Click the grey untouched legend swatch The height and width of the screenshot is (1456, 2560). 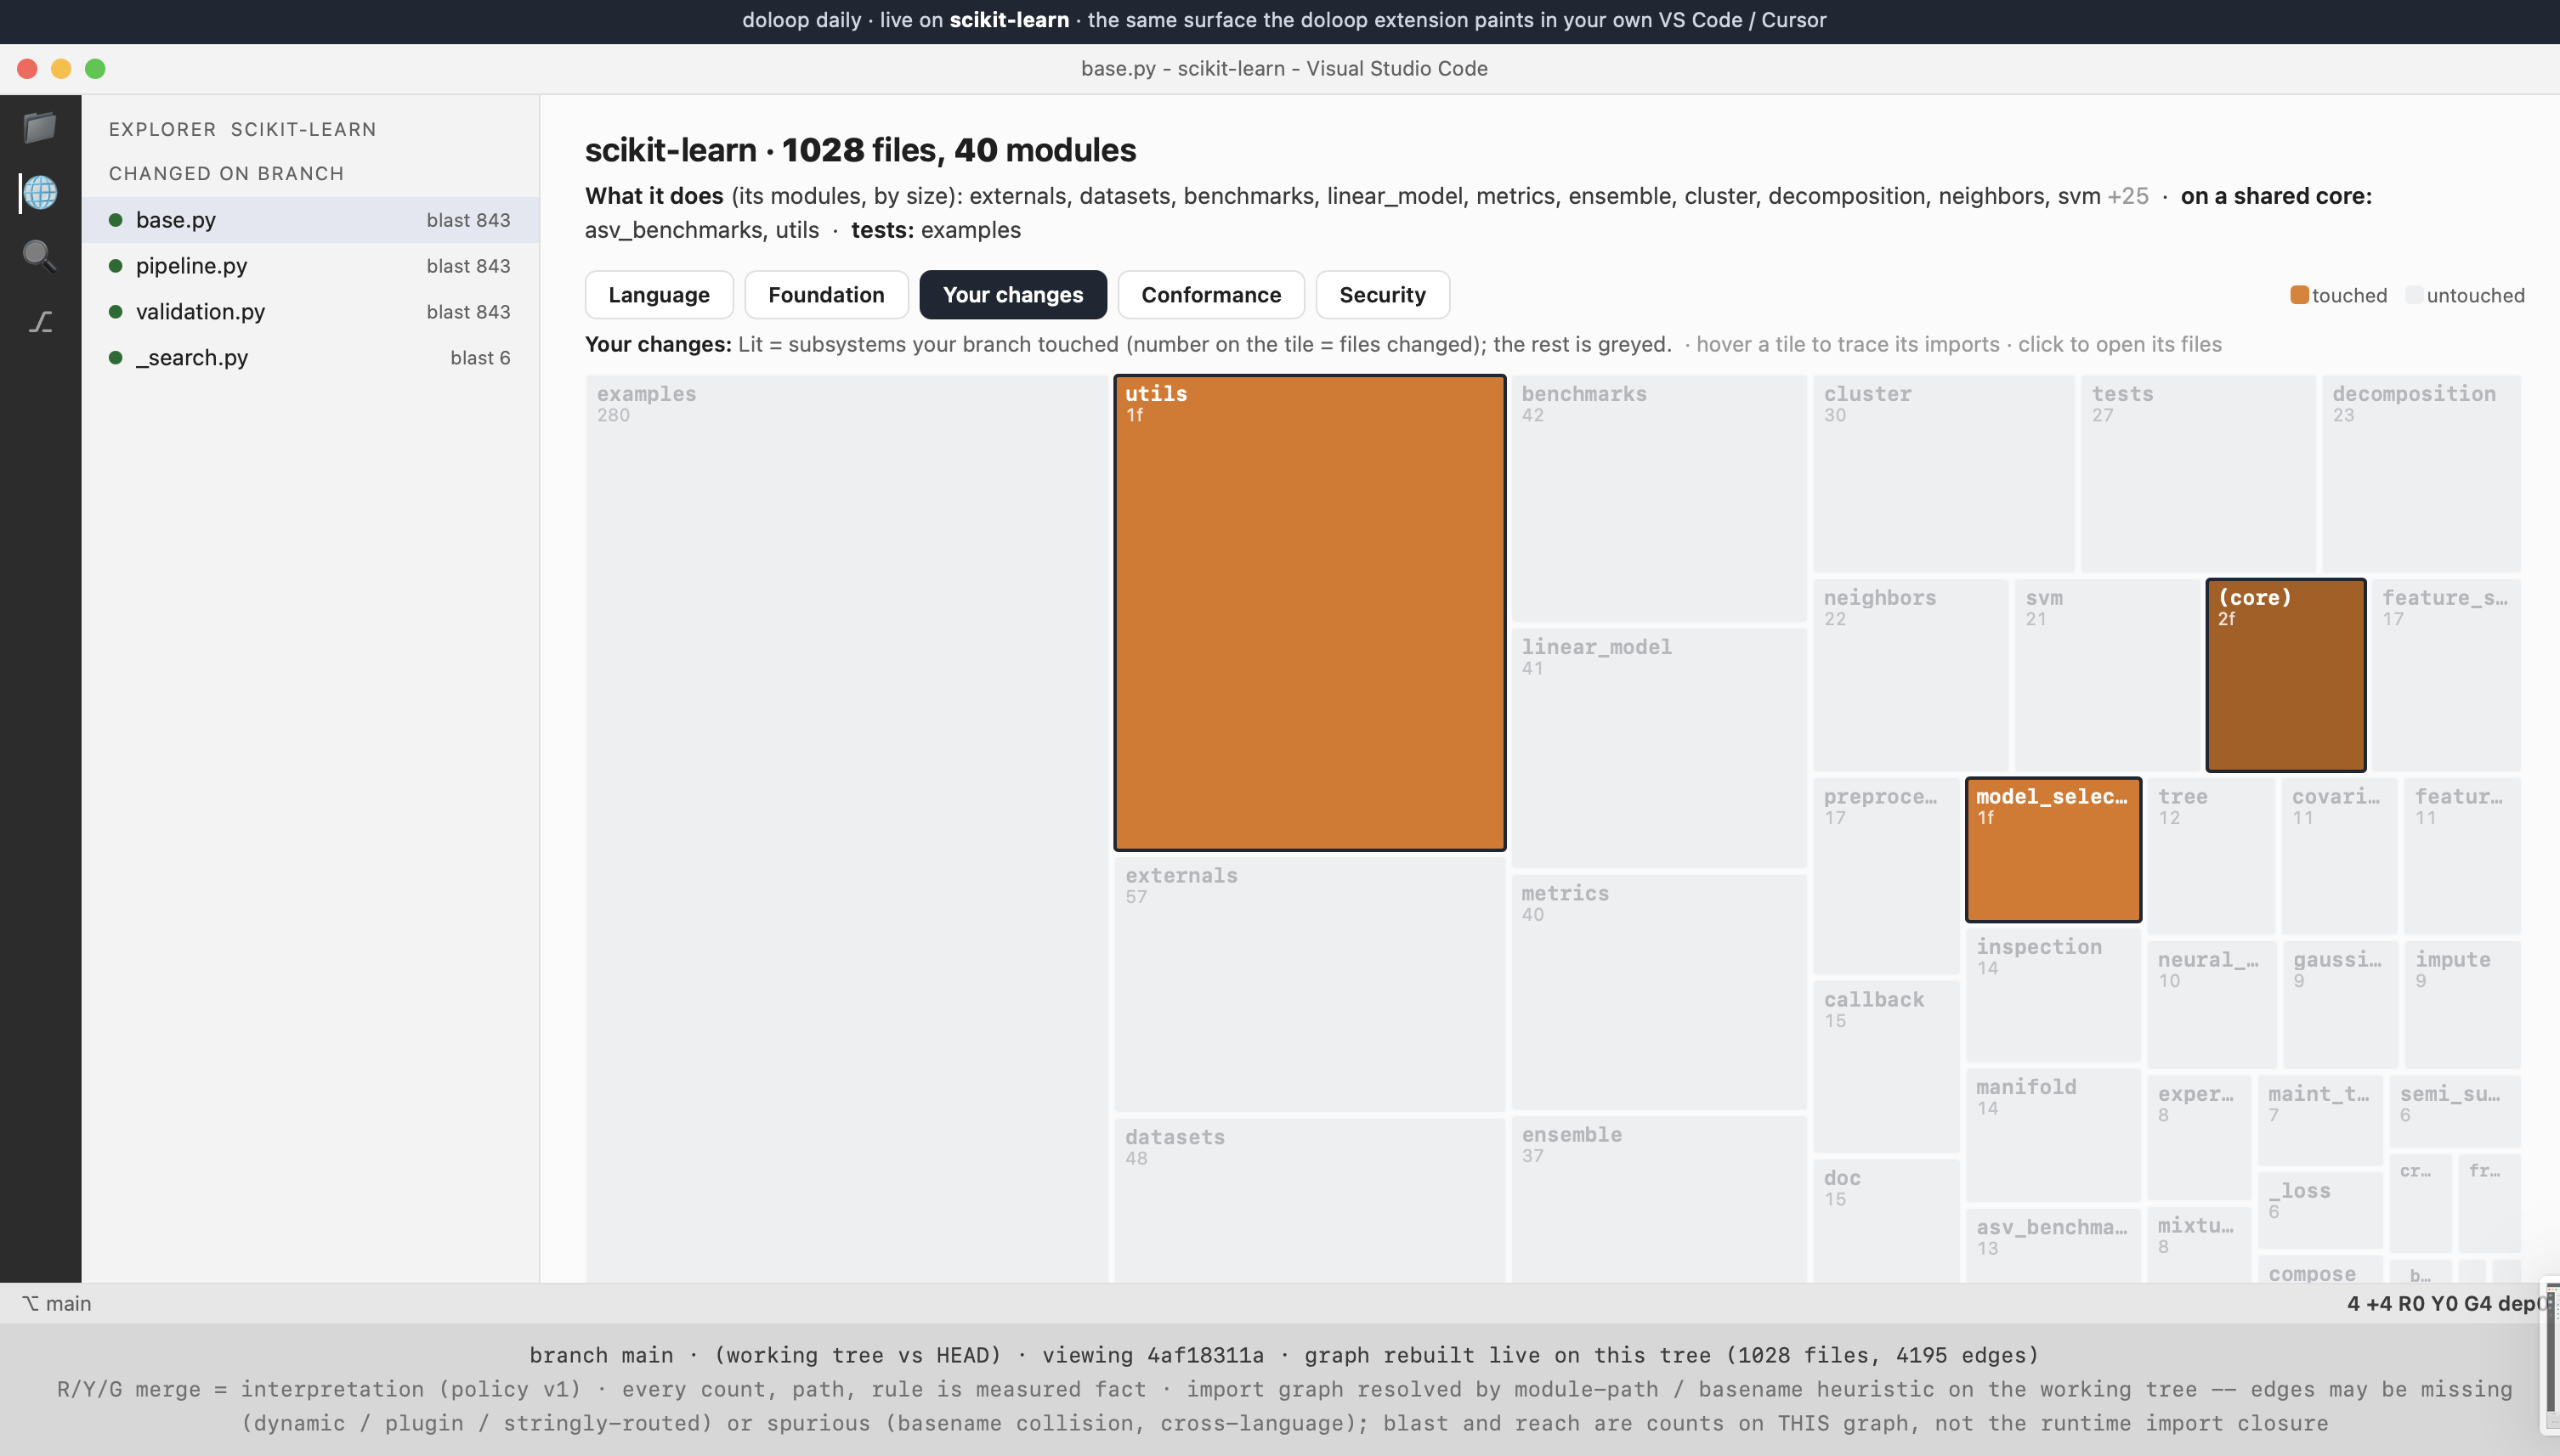(2413, 295)
